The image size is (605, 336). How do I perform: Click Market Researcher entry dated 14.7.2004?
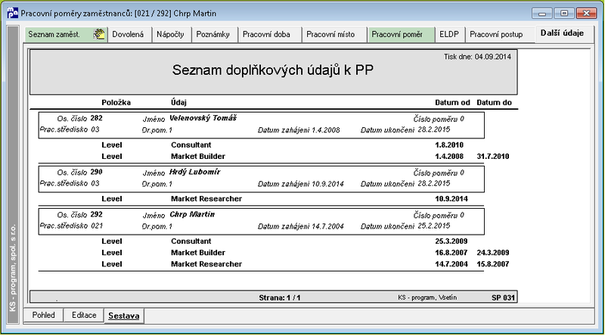(206, 264)
